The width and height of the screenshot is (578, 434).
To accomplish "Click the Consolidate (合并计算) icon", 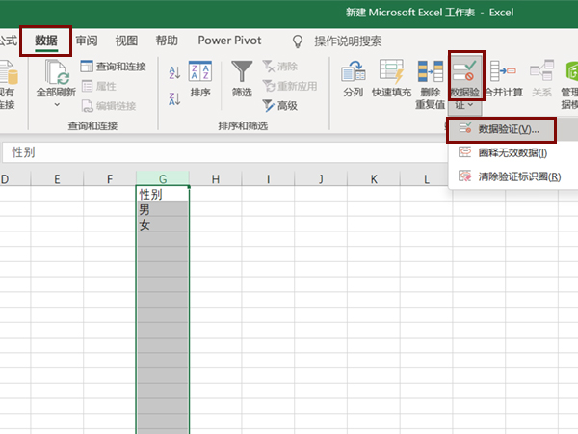I will click(502, 77).
